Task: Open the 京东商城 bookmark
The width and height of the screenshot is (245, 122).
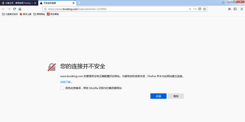Action: click(x=53, y=14)
